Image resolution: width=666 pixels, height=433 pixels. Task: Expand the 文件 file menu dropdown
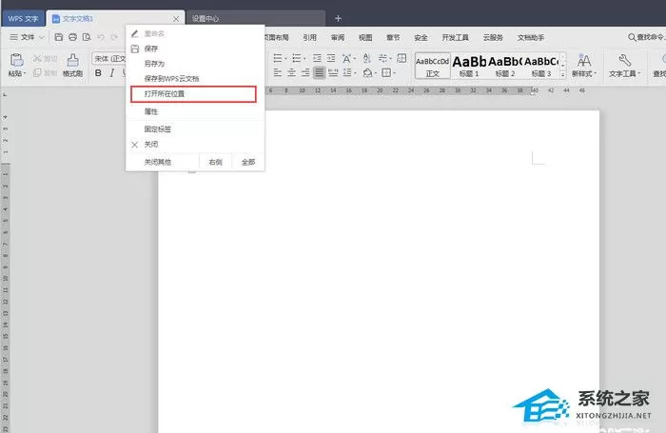tap(27, 37)
